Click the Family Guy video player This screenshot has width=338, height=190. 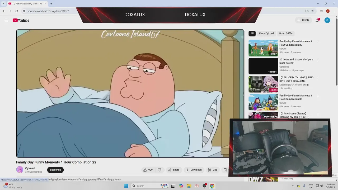tap(130, 93)
